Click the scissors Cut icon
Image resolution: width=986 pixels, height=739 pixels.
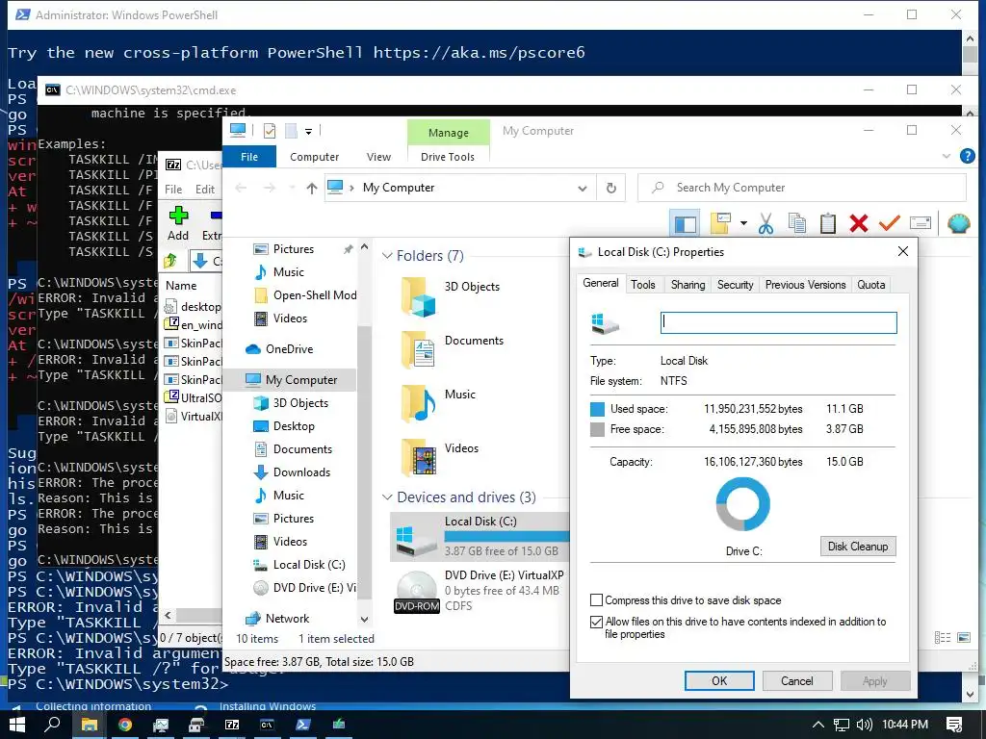[x=765, y=223]
